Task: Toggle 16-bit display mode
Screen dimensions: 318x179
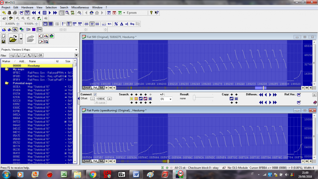Action: (x=69, y=24)
